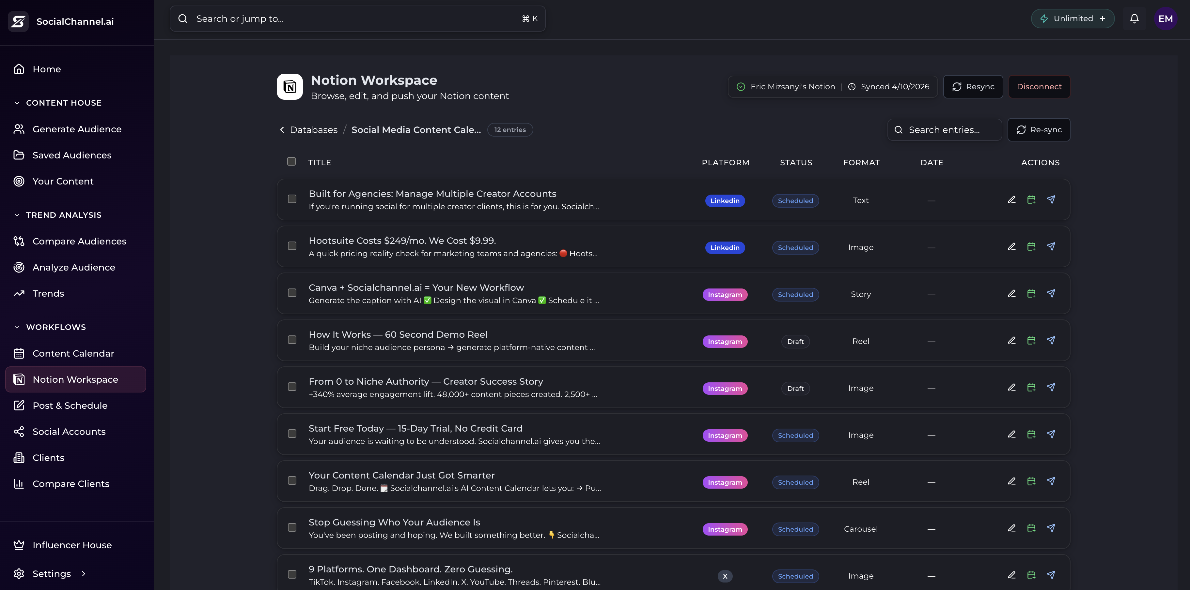This screenshot has height=590, width=1190.
Task: Open Saved Audiences page
Action: (x=76, y=155)
